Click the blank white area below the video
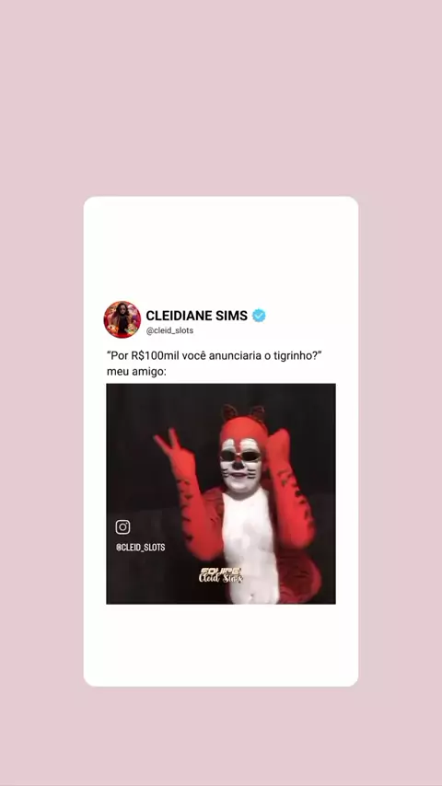Screen dimensions: 442x786 221,644
